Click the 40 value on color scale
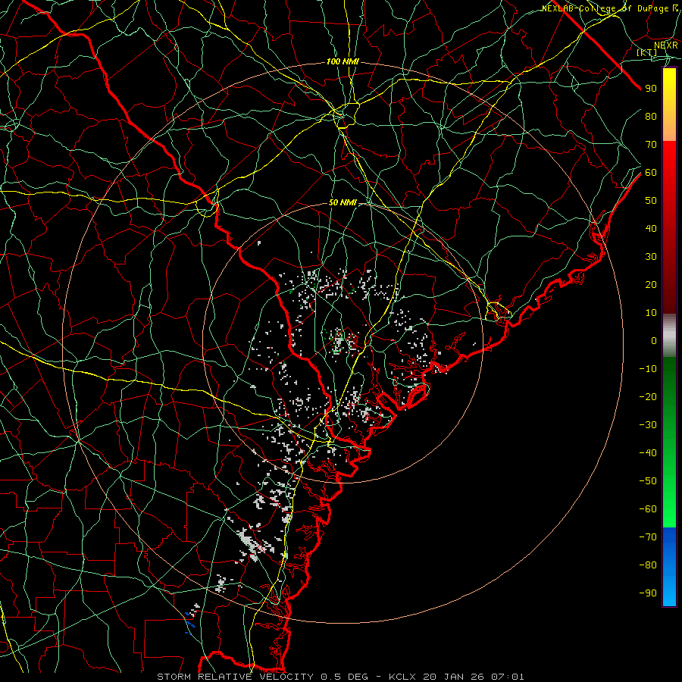 (x=651, y=228)
